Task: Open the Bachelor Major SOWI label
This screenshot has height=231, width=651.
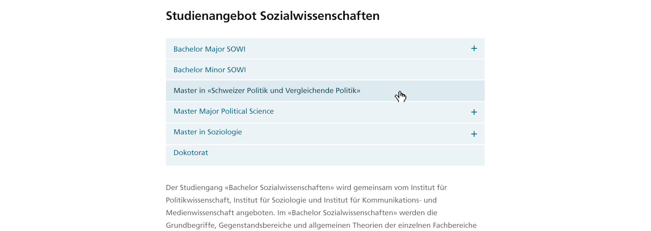Action: (x=209, y=49)
